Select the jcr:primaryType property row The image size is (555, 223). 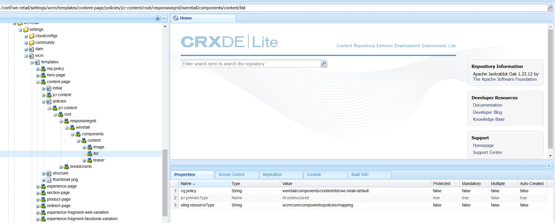click(358, 198)
